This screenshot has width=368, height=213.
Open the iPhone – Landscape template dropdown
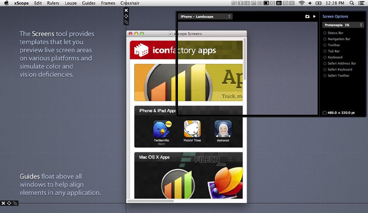(205, 16)
